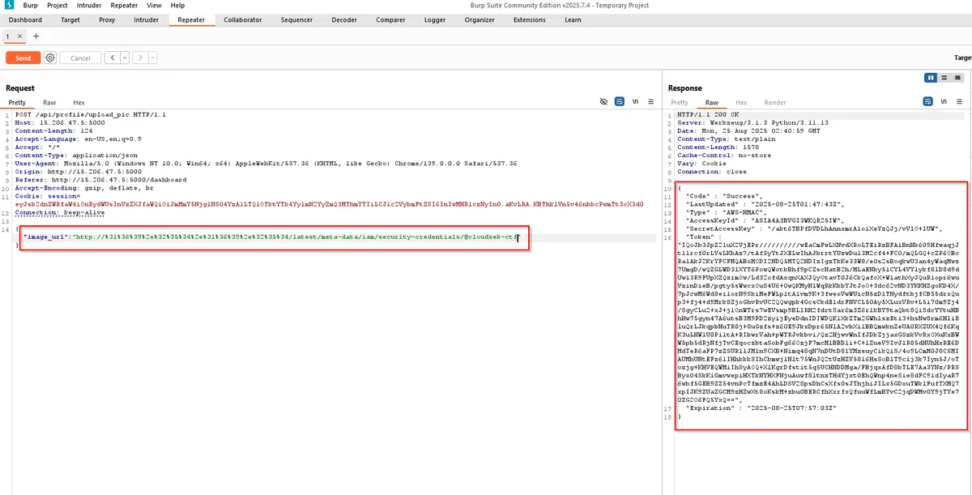
Task: Toggle line wrap in Request panel
Action: [620, 102]
